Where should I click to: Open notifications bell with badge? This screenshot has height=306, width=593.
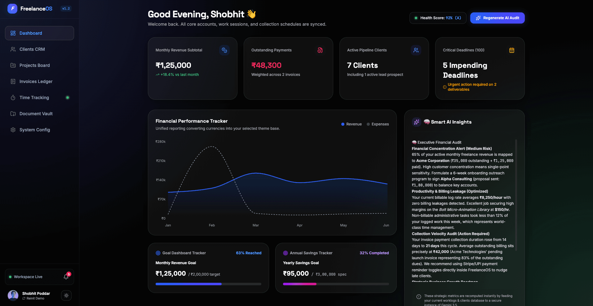coord(66,277)
